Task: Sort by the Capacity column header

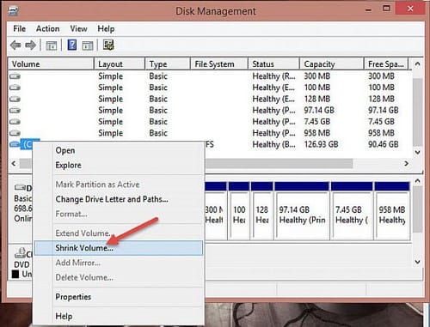Action: tap(332, 64)
